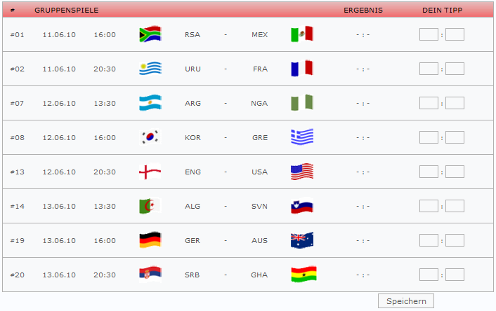Focus the MEX score input for match #01
Viewport: 496px width, 311px height.
coord(455,34)
